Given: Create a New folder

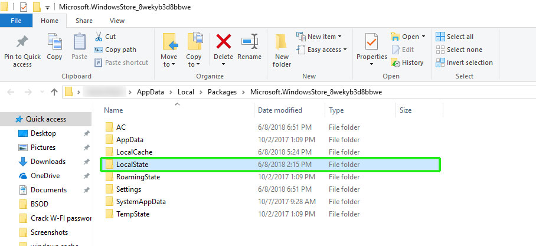Looking at the screenshot, I should pyautogui.click(x=282, y=51).
